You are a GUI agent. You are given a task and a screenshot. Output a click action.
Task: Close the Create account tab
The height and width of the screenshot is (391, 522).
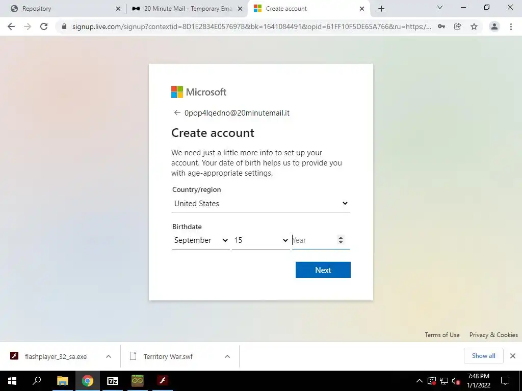362,9
